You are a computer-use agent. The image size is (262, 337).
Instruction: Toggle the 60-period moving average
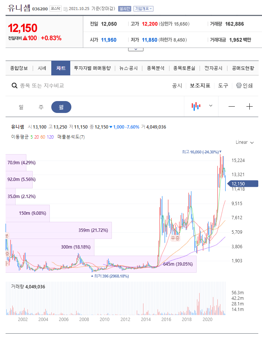43,137
